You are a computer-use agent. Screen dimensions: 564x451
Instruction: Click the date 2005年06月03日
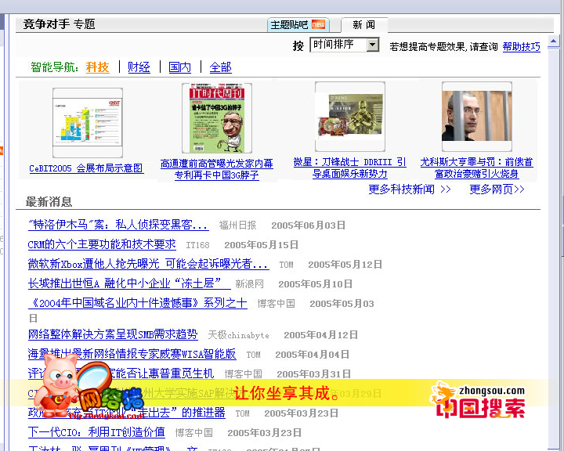tap(309, 225)
